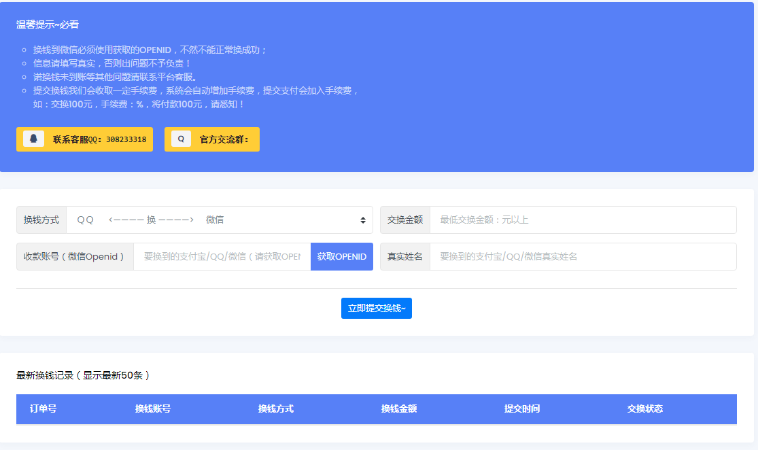This screenshot has height=450, width=758.
Task: Click the tip 信息请填写真实，否则出问题不予负责
Action: click(x=112, y=63)
